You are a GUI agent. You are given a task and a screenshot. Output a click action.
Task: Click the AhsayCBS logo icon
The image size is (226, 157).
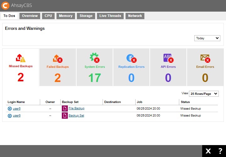pos(6,6)
